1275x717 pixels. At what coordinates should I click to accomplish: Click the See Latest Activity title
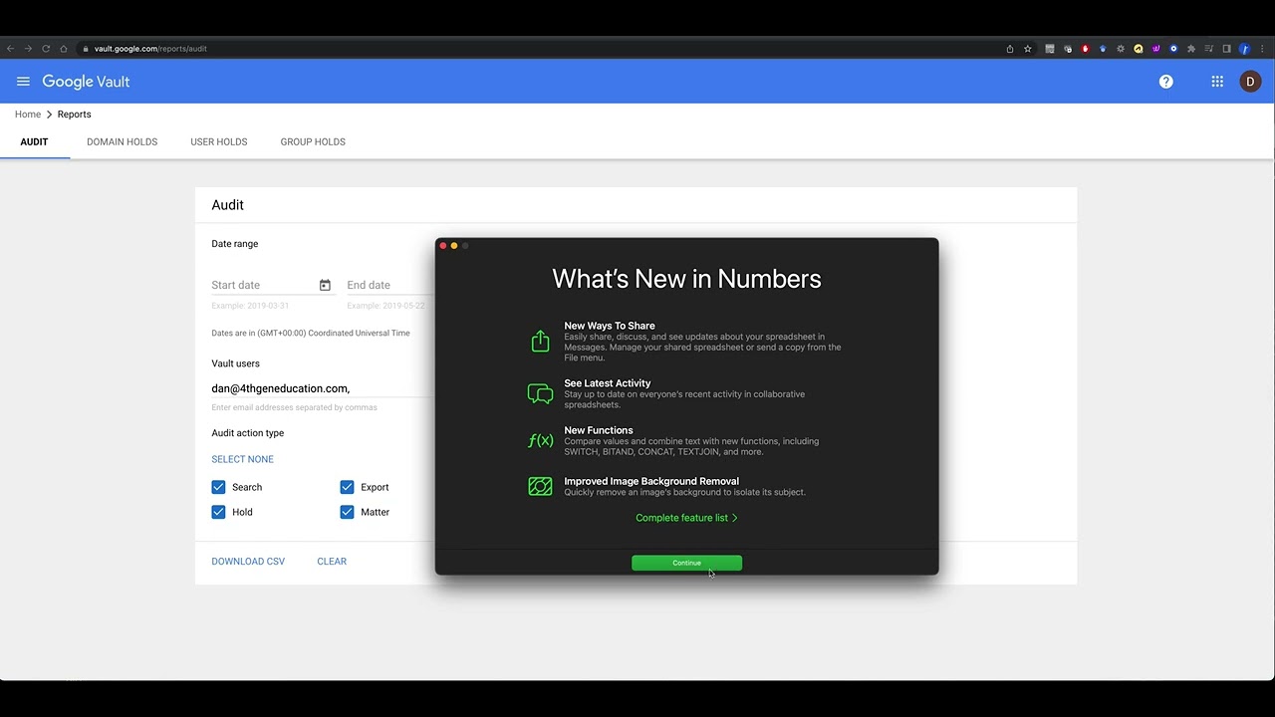click(x=608, y=383)
